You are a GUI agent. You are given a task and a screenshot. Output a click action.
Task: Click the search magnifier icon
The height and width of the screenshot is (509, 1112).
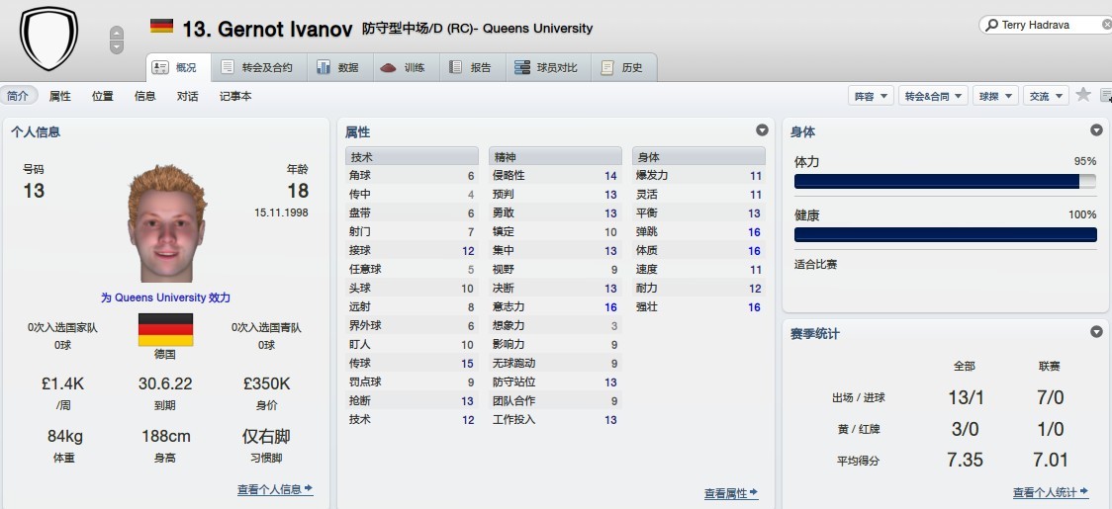pyautogui.click(x=990, y=25)
